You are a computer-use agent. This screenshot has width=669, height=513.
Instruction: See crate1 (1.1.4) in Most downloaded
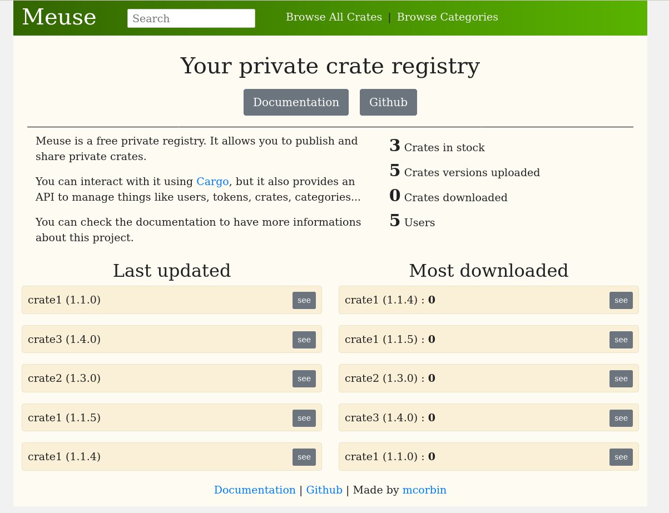(x=621, y=300)
